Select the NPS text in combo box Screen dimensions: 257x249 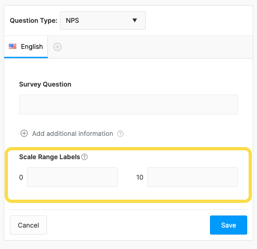tap(72, 20)
